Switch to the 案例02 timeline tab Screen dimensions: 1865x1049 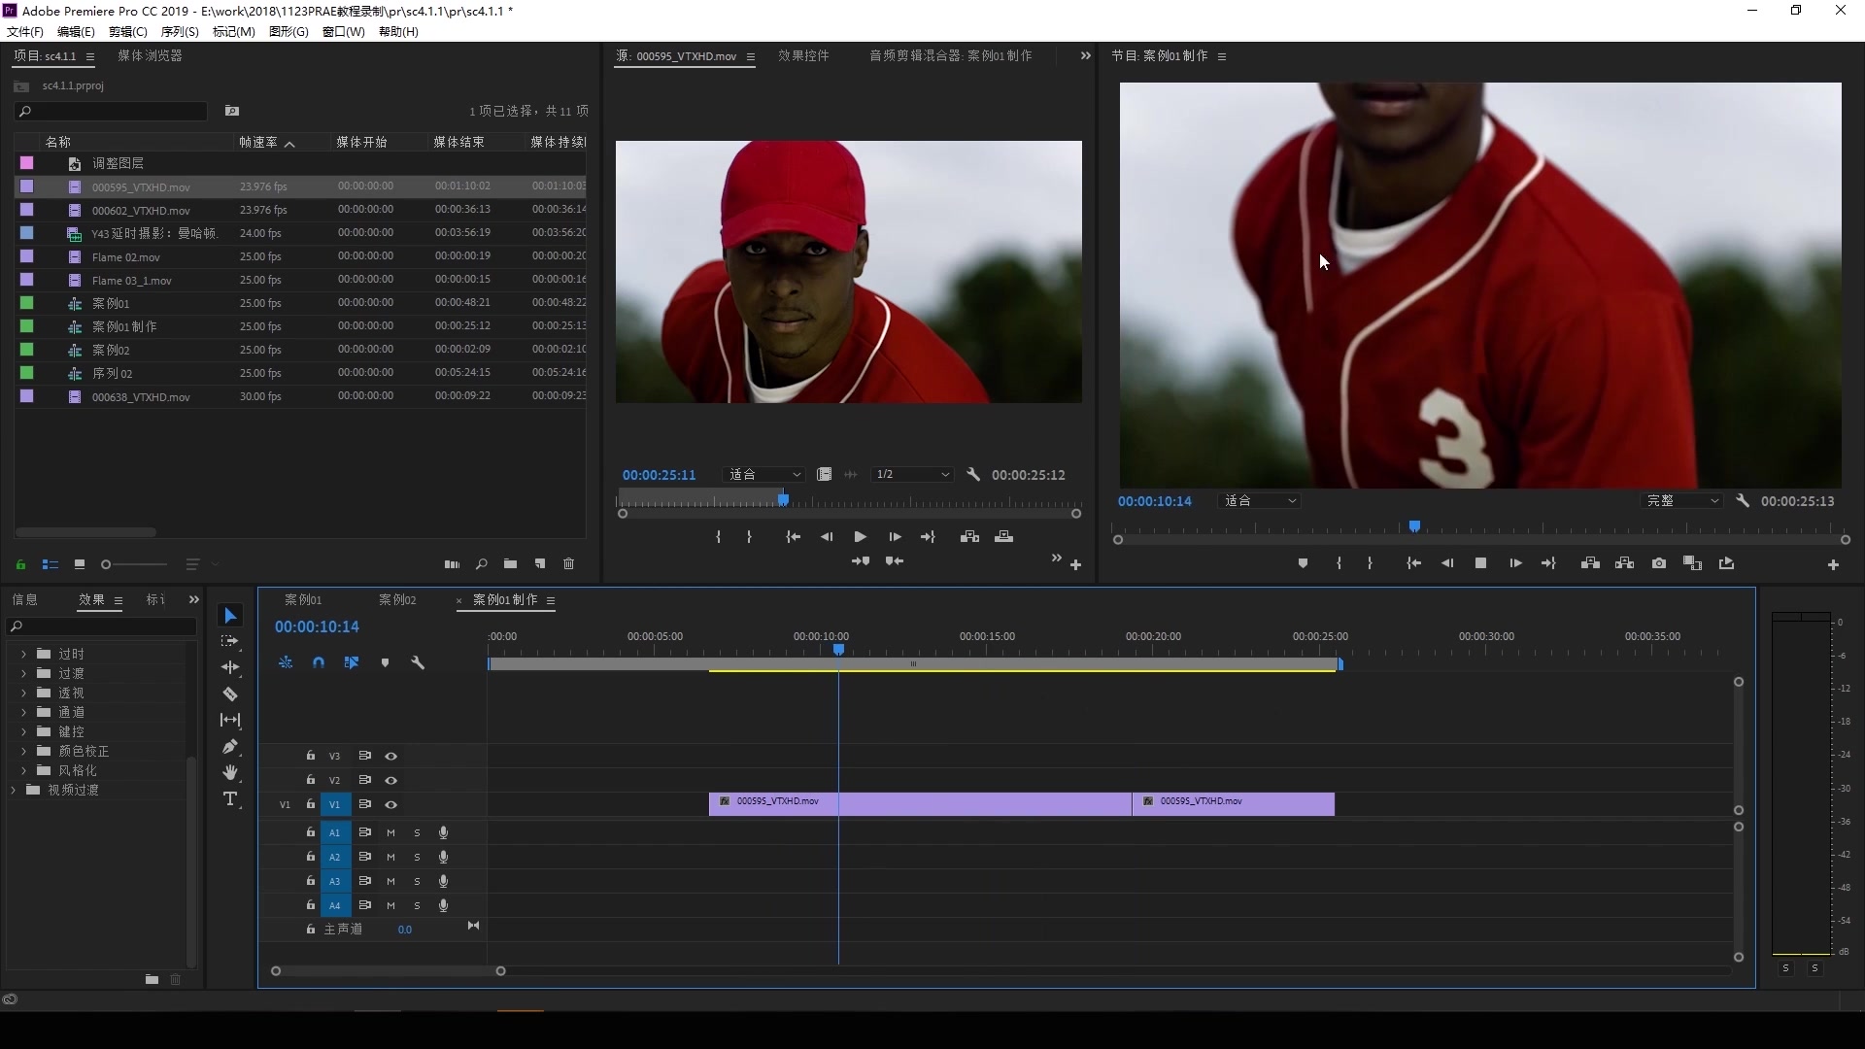coord(397,600)
